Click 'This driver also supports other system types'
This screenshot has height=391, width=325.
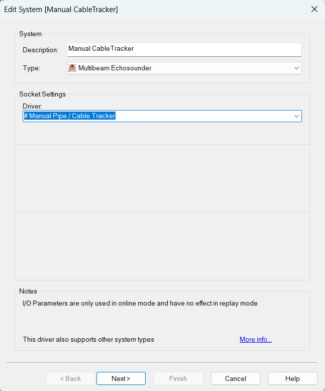click(88, 339)
